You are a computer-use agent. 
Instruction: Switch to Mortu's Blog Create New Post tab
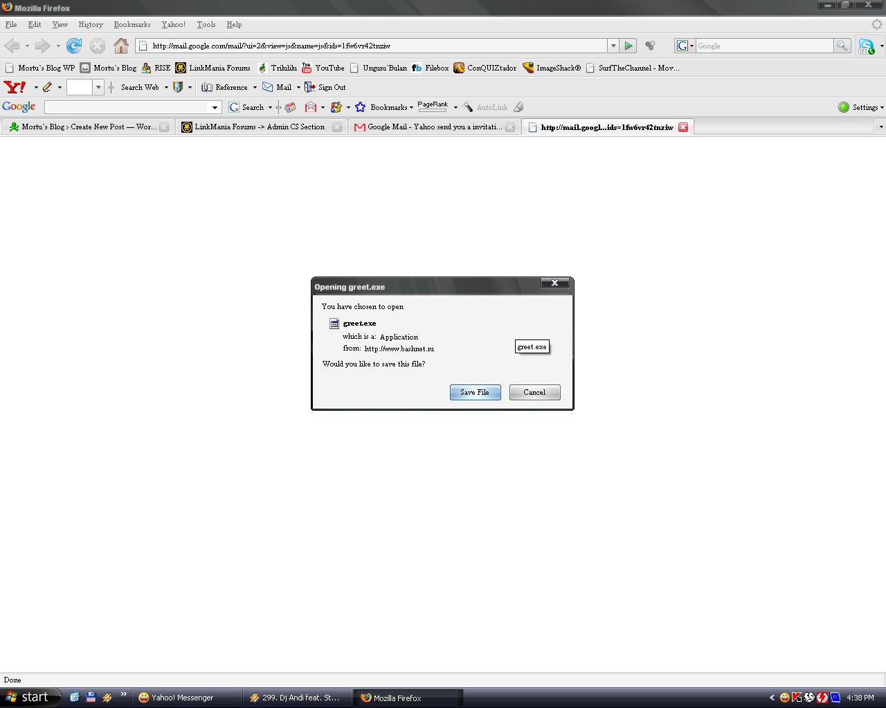click(x=87, y=127)
